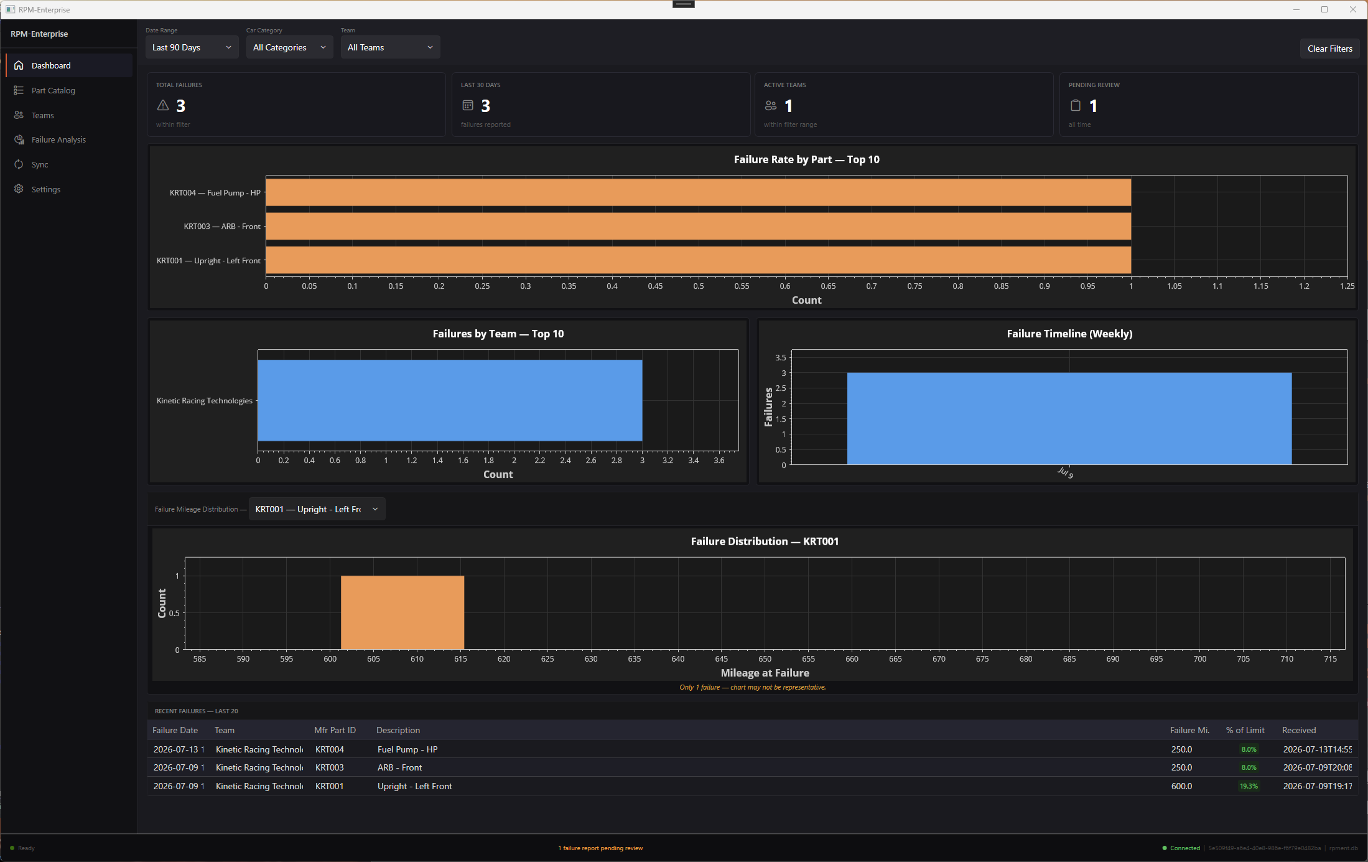Screen dimensions: 1368x862
Task: Open the Settings page
Action: click(68, 189)
